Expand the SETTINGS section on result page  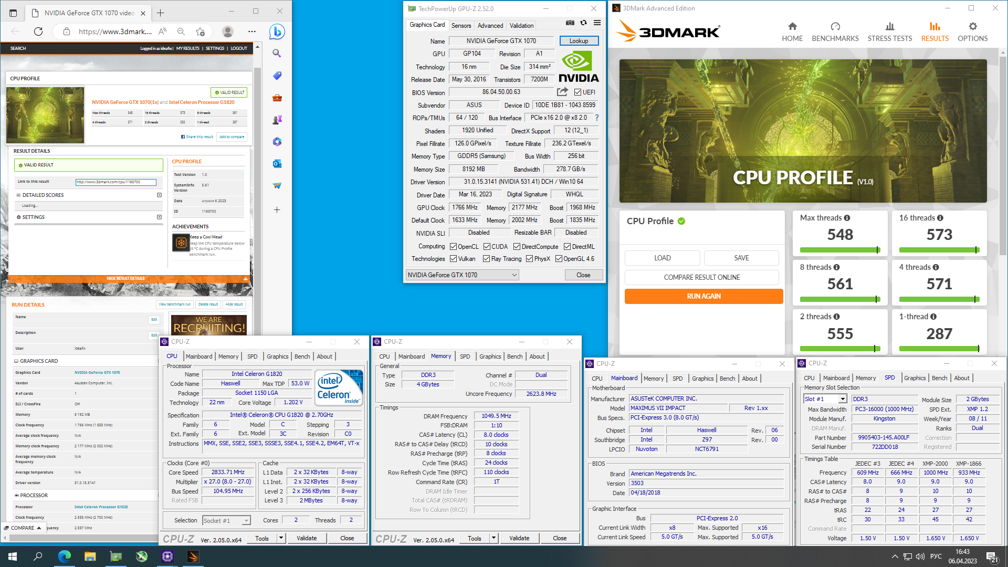(x=159, y=217)
